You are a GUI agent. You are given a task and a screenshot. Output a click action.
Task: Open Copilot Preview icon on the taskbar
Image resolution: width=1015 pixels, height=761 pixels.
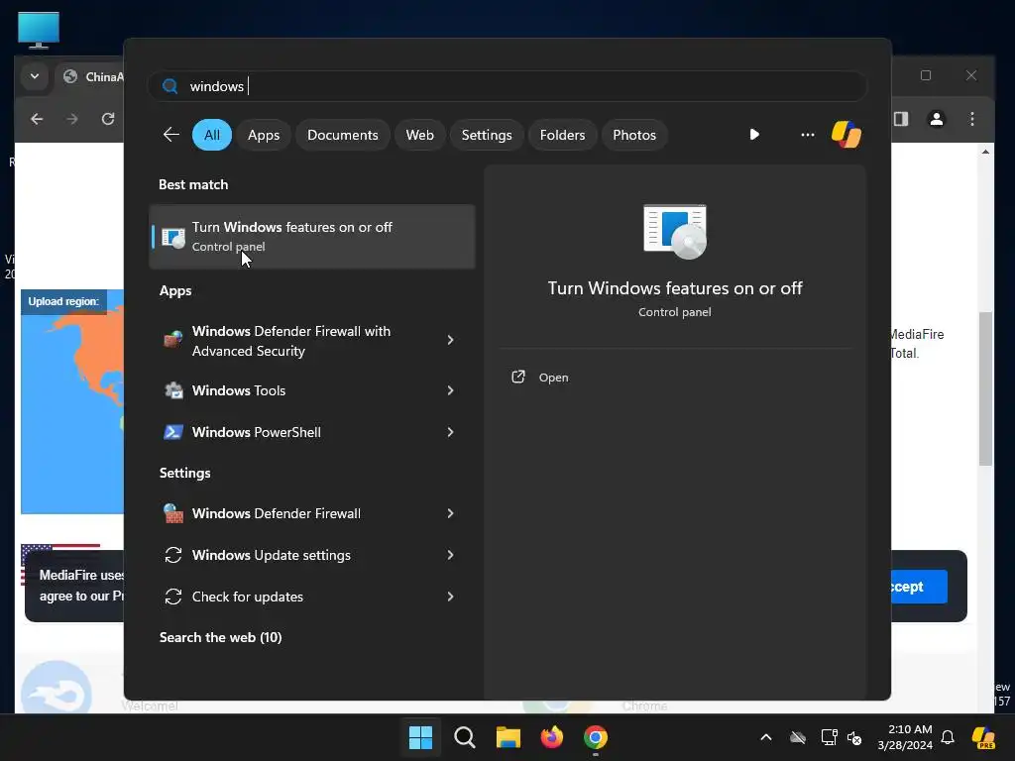(983, 737)
